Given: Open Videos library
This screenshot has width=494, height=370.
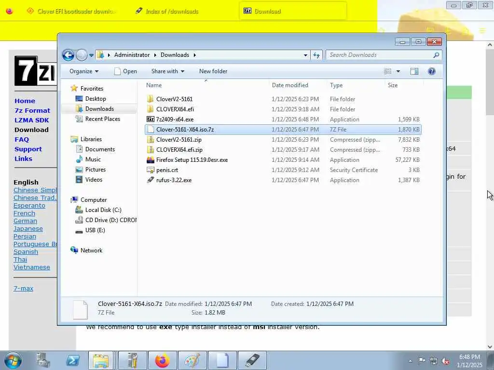Looking at the screenshot, I should (94, 179).
